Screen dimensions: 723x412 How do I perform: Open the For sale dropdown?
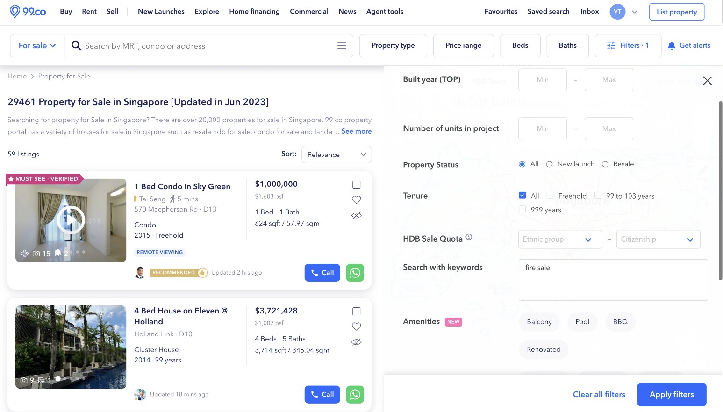37,46
